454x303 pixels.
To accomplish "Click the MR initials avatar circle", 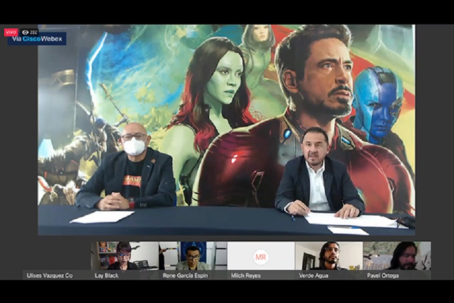I will 260,257.
